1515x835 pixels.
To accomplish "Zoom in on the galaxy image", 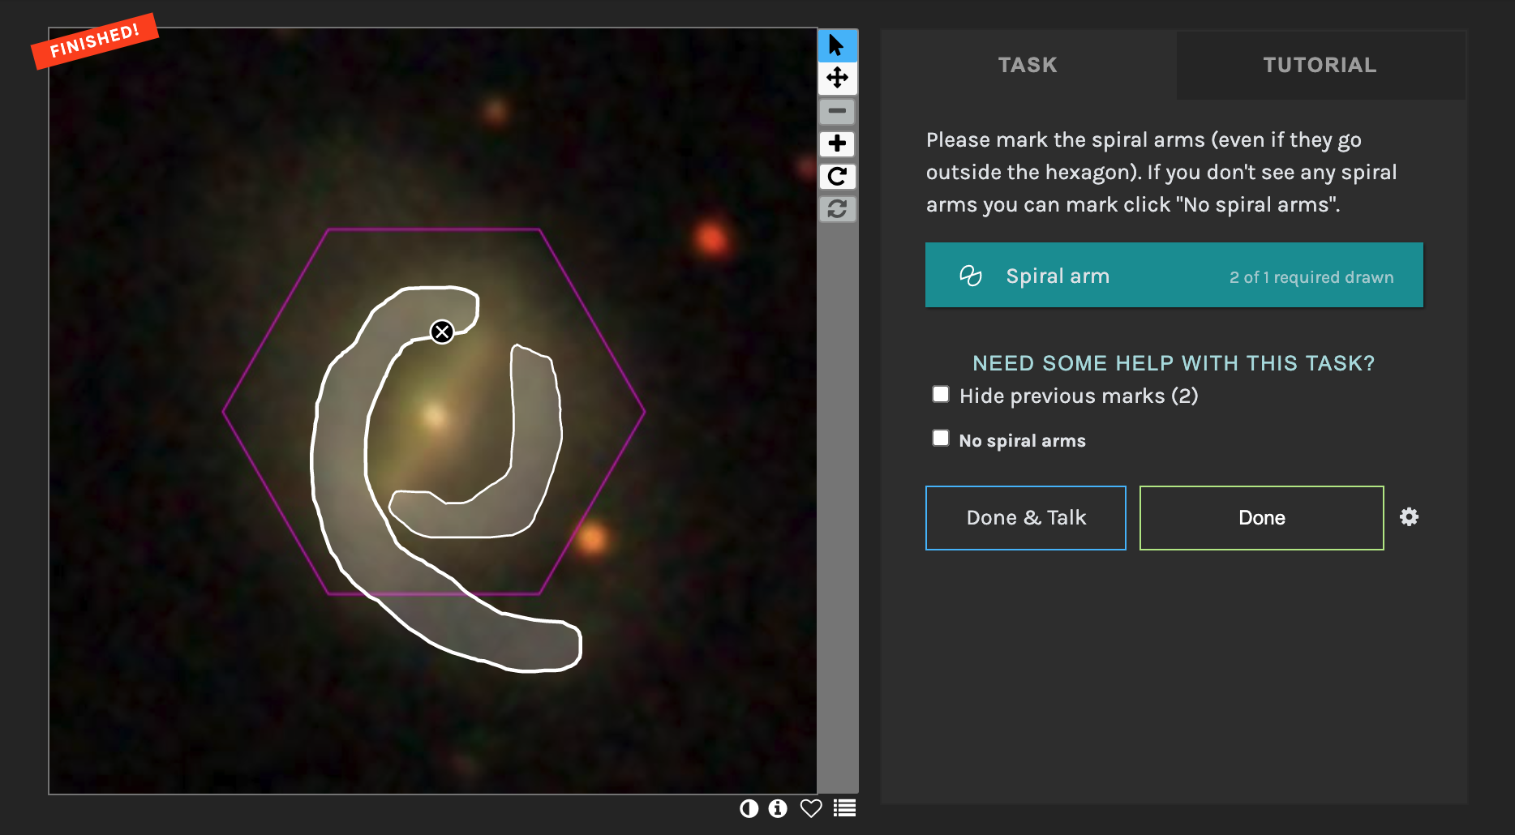I will click(x=837, y=143).
